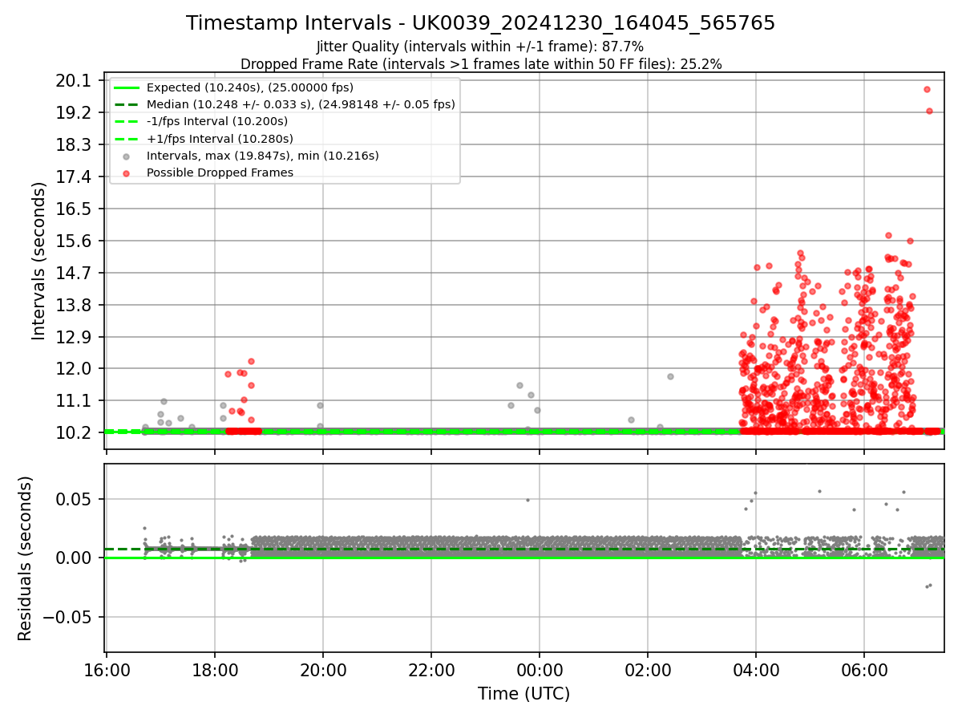Click the gray interval point near 02:30 at 11.8
The height and width of the screenshot is (722, 962).
(670, 376)
